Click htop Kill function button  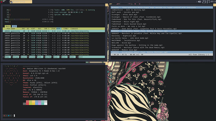pos(72,57)
